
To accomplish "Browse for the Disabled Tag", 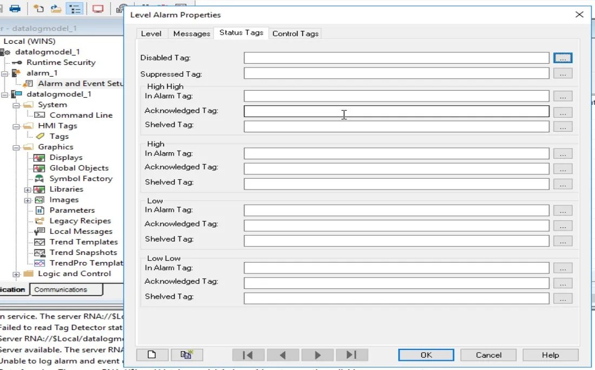I will 563,58.
